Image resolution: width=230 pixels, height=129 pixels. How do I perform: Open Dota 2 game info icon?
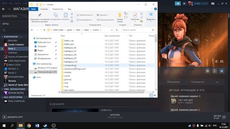point(215,71)
